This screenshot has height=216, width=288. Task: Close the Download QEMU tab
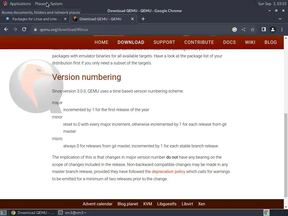(132, 19)
